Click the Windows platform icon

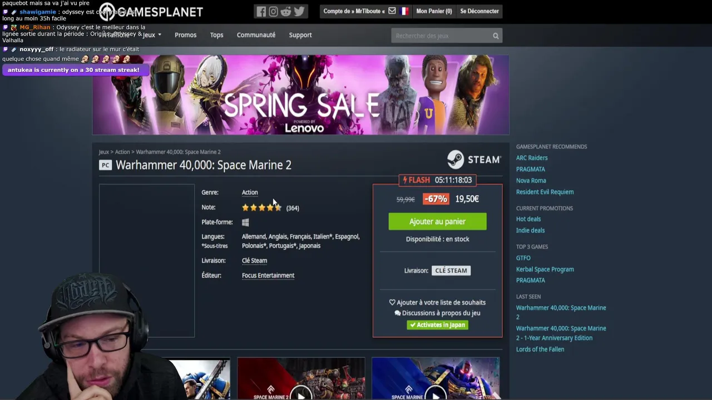[x=245, y=222]
